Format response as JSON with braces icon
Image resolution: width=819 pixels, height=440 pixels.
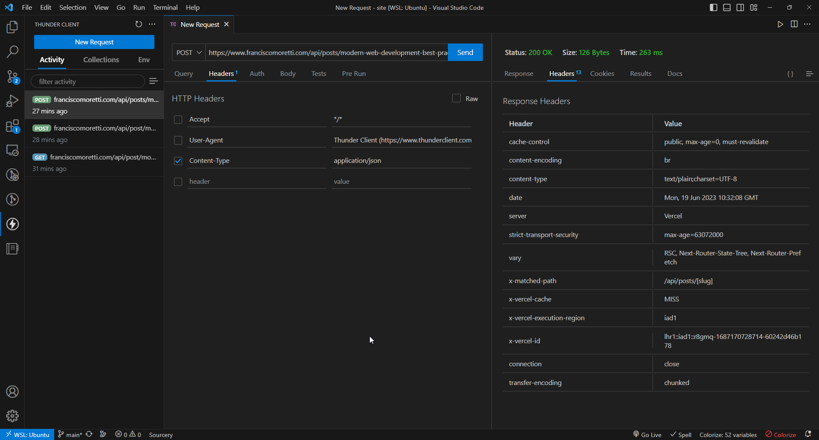click(x=790, y=74)
